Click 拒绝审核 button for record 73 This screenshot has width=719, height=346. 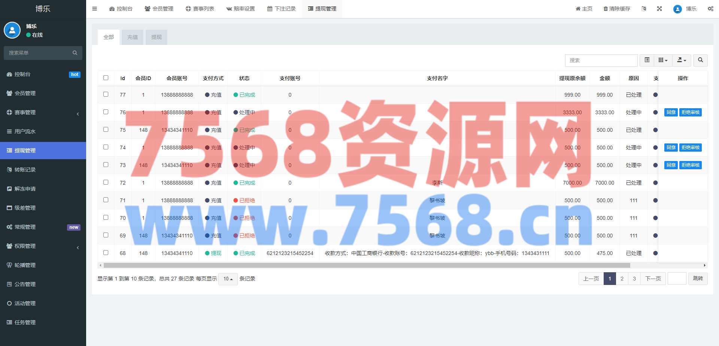click(x=690, y=165)
